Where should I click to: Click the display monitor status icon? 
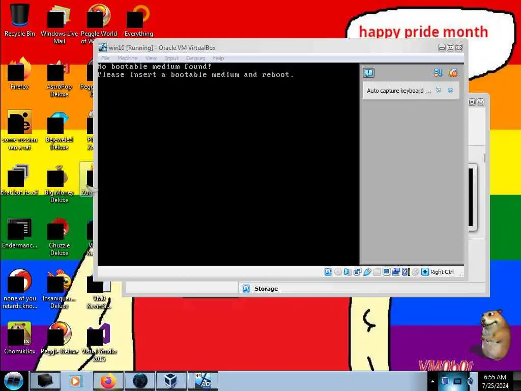pos(386,272)
